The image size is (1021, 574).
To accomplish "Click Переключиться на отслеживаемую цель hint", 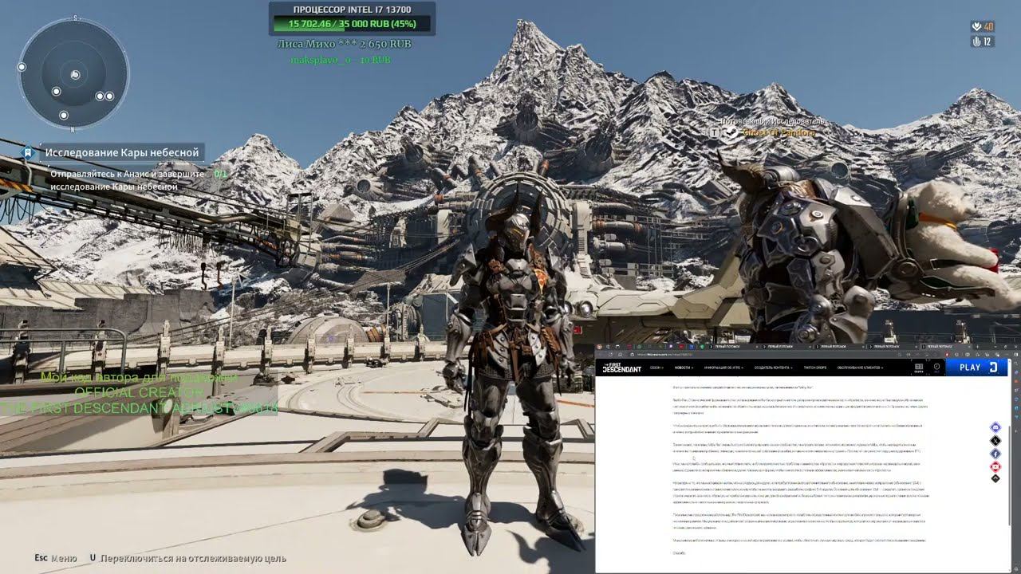I will [x=187, y=559].
